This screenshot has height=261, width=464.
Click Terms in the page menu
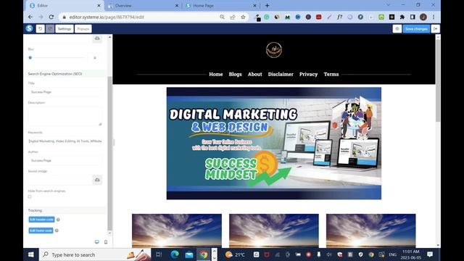point(331,74)
